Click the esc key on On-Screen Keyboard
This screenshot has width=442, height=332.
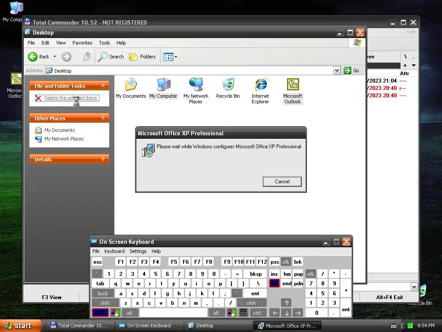pos(98,262)
